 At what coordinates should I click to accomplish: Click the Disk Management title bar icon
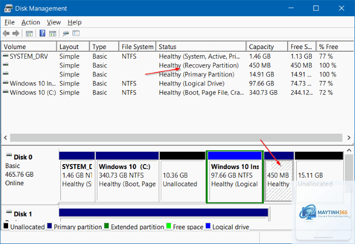tap(9, 9)
